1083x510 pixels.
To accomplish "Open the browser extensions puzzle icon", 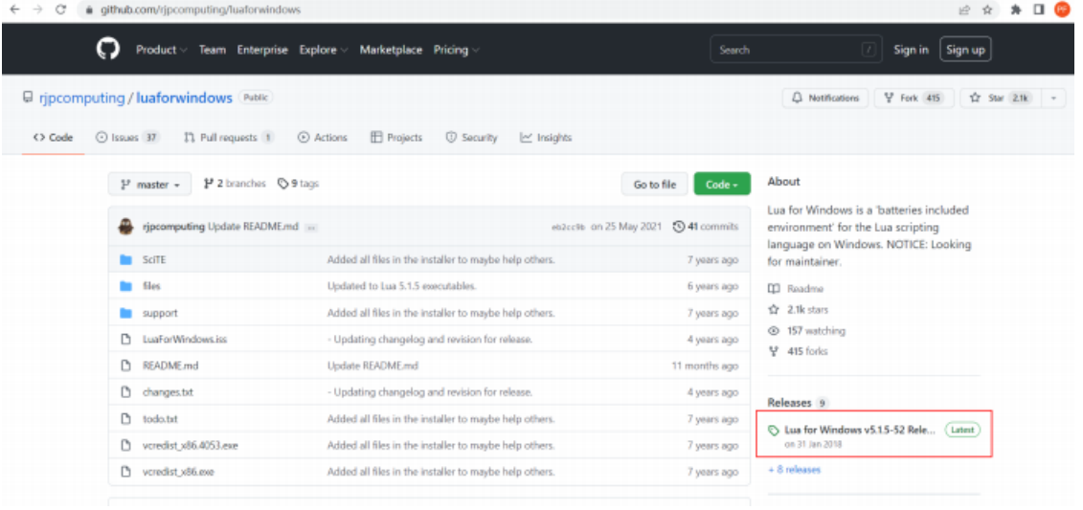I will coord(1015,11).
